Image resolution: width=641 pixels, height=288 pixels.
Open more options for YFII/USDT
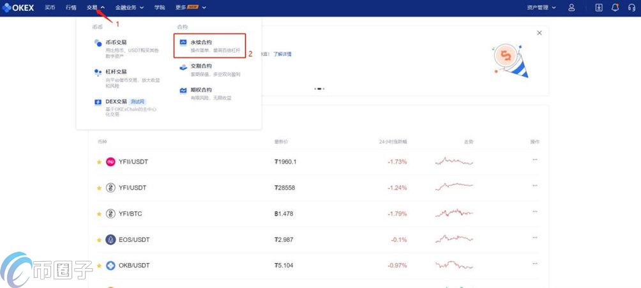(535, 160)
